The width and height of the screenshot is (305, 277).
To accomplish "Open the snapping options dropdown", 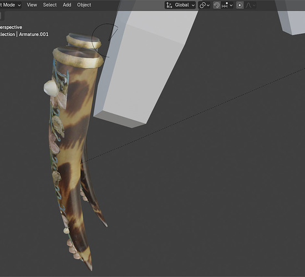I will [x=227, y=5].
